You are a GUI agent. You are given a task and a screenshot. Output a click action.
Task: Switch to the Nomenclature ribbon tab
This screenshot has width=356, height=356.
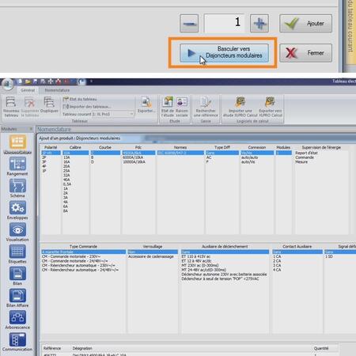[x=57, y=90]
